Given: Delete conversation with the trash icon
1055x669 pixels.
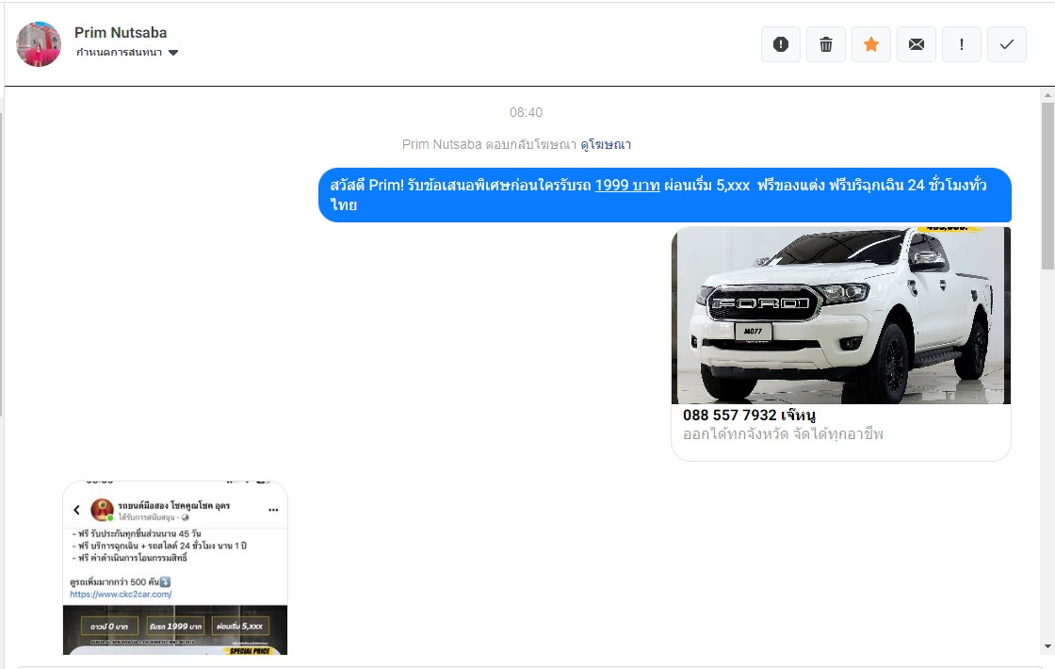Looking at the screenshot, I should [x=826, y=44].
